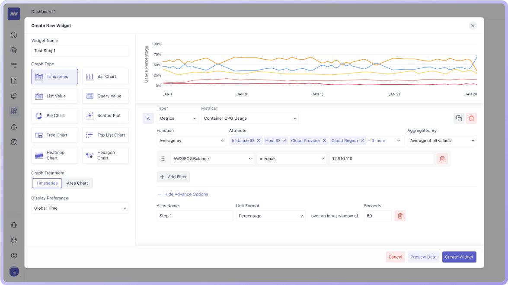Remove the Instance ID attribute chip

tap(258, 141)
